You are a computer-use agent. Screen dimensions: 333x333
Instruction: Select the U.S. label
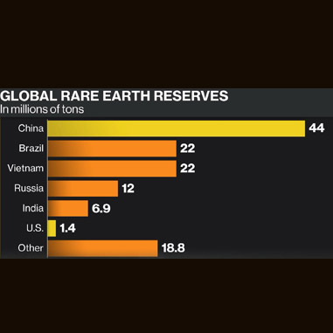35,228
